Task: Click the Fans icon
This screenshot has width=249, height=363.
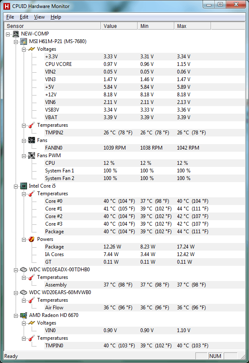Action: (32, 140)
